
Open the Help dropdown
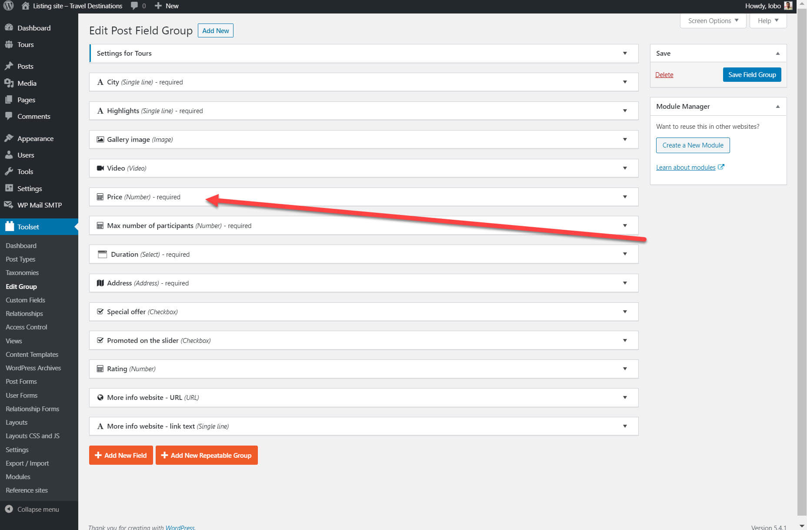pos(768,20)
